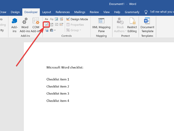
Task: Click the Plain Text Content Control icon
Action: 51,19
